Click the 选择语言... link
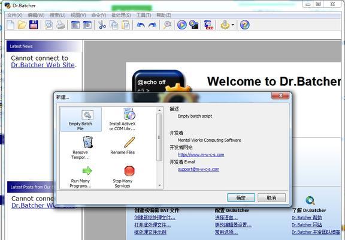This screenshot has width=345, height=240. coord(226,218)
